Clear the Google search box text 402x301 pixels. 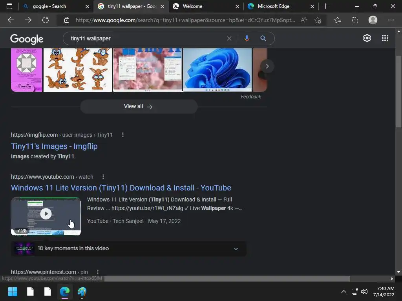(x=229, y=38)
